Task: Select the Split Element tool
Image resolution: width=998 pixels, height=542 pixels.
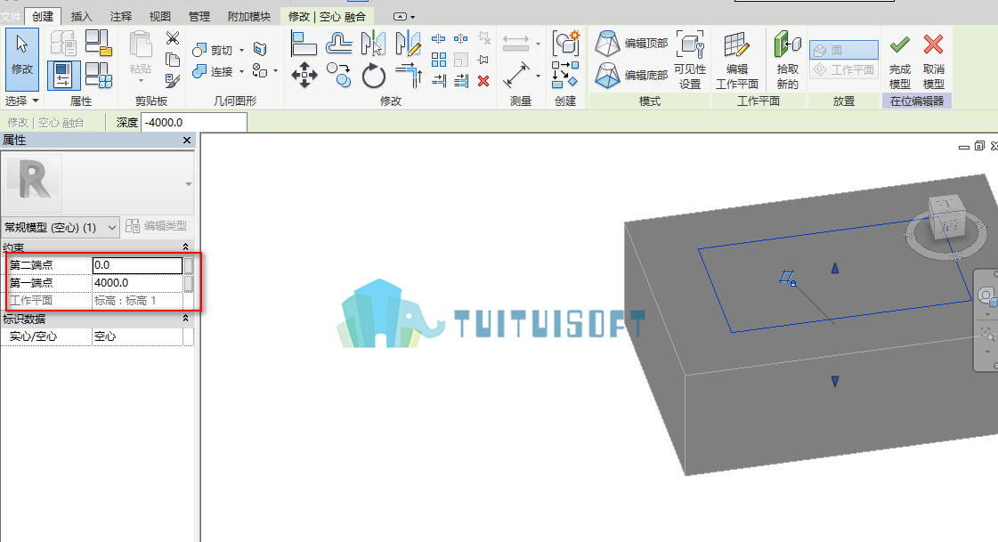Action: (x=439, y=39)
